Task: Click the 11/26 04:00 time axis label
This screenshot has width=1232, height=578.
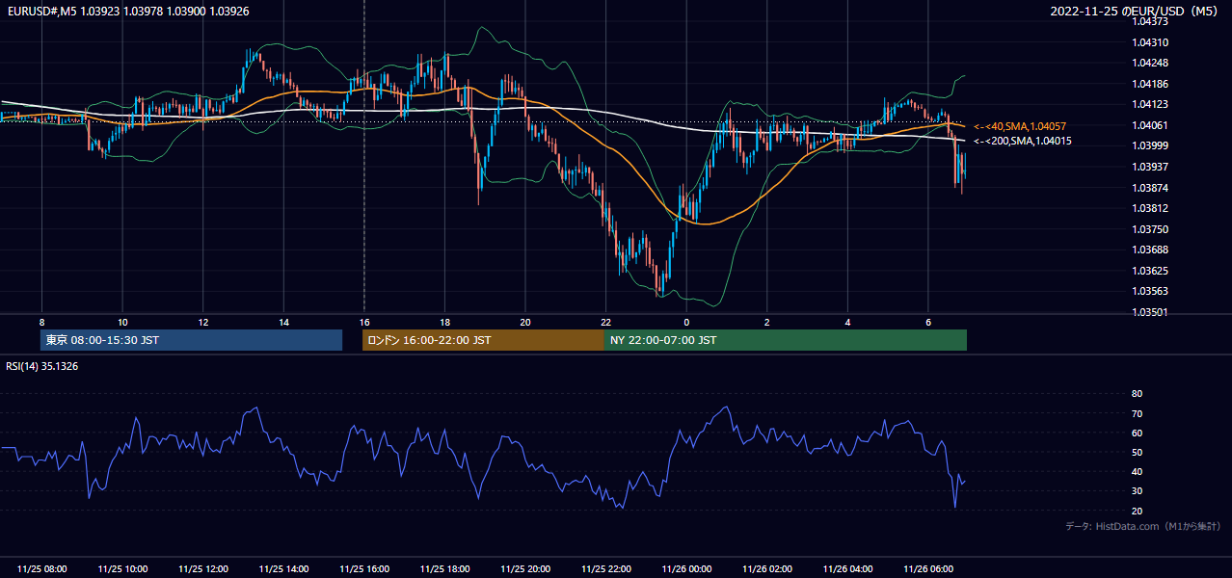Action: coord(847,569)
